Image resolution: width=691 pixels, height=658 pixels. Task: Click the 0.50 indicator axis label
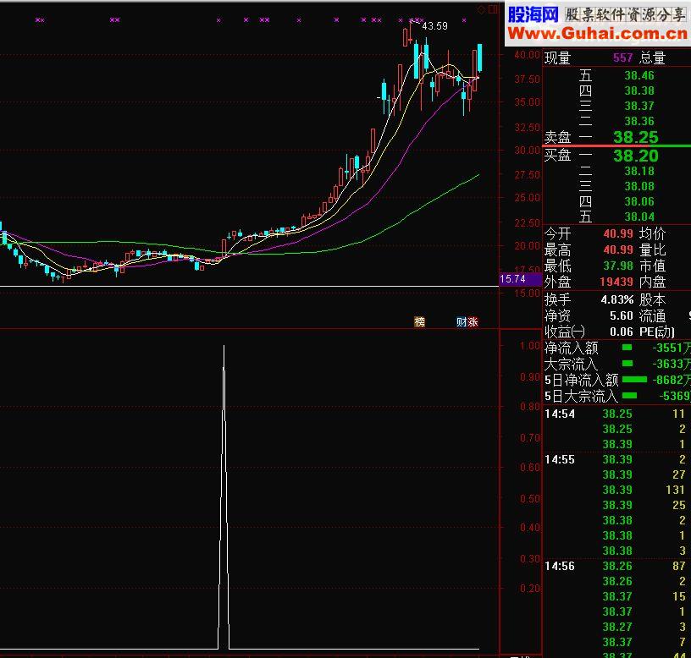[530, 499]
